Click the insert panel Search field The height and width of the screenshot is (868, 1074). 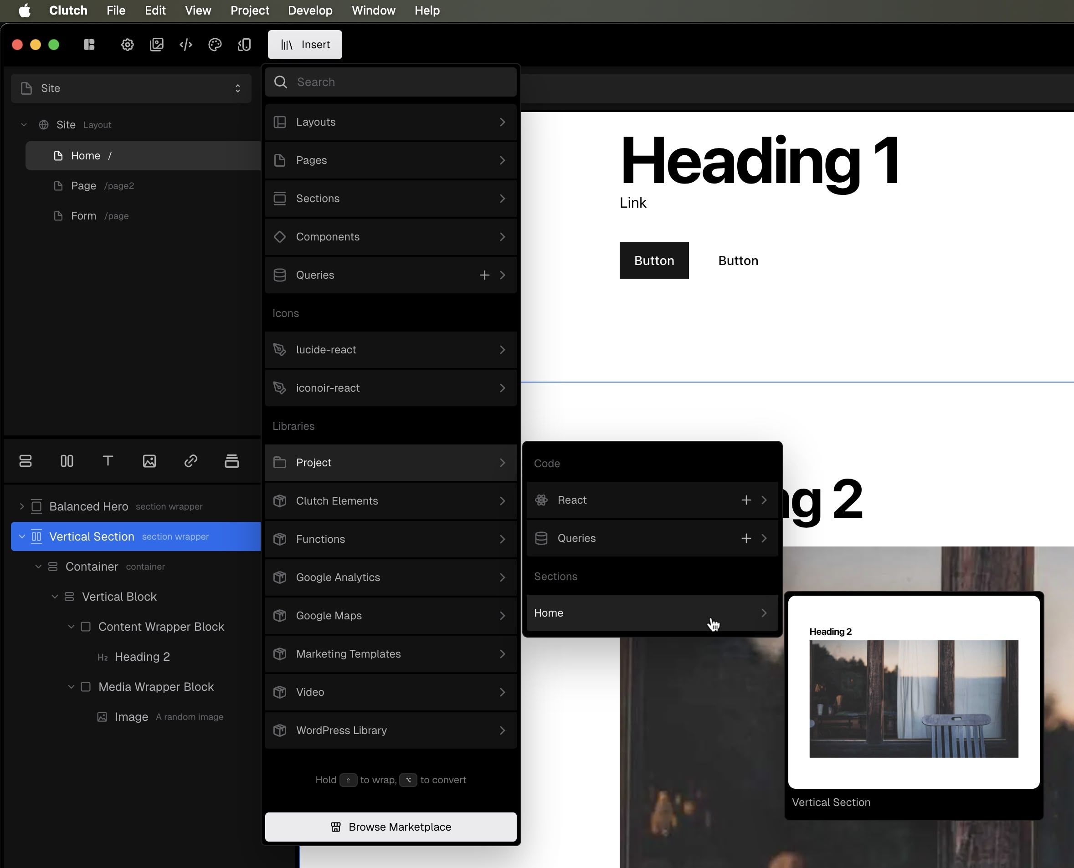coord(391,82)
